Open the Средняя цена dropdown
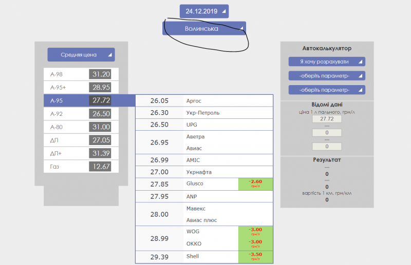This screenshot has height=265, width=411. (81, 55)
